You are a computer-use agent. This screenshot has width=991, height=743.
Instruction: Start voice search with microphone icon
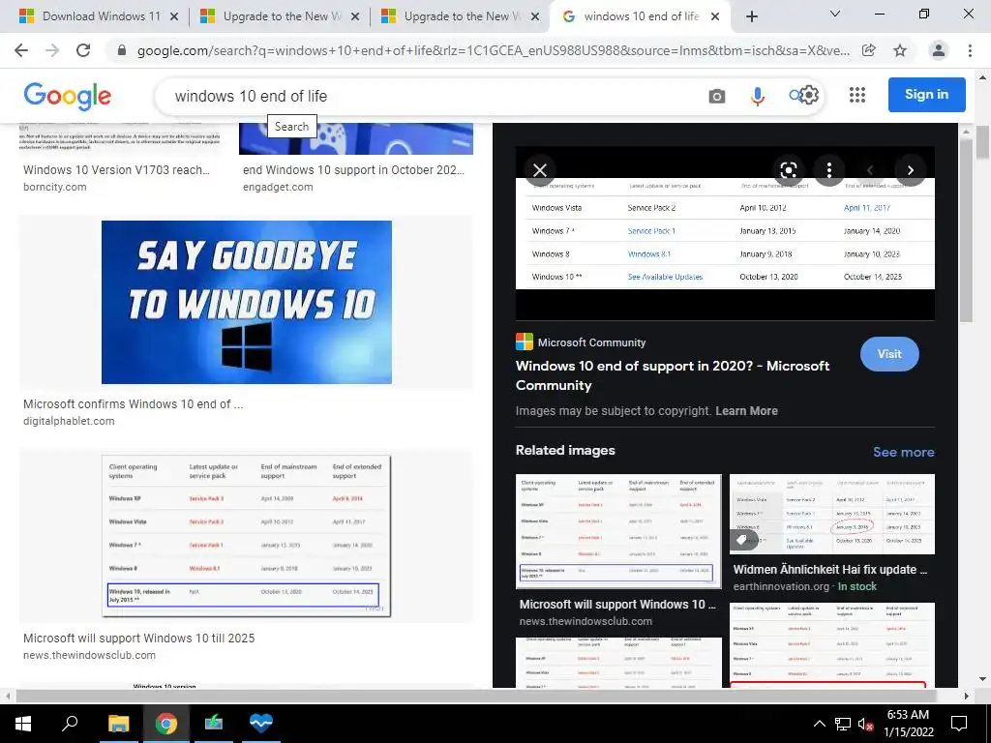point(757,96)
